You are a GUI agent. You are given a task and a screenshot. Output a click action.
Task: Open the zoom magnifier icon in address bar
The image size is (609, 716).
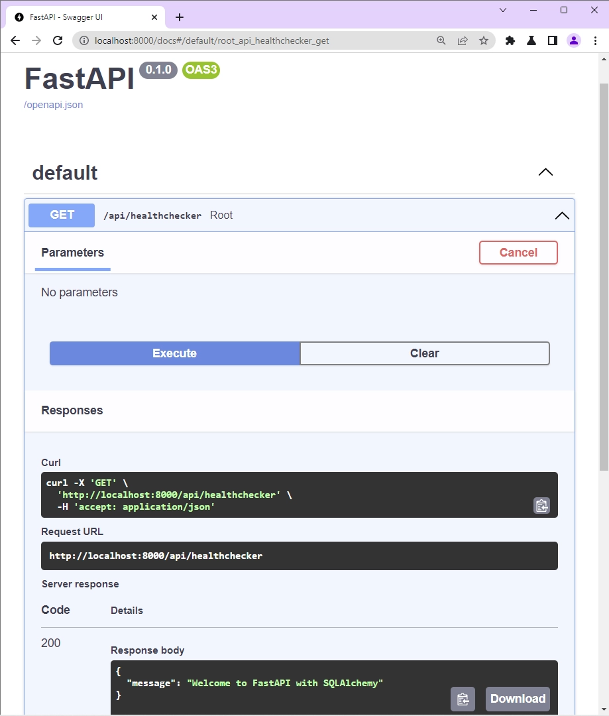pos(441,40)
